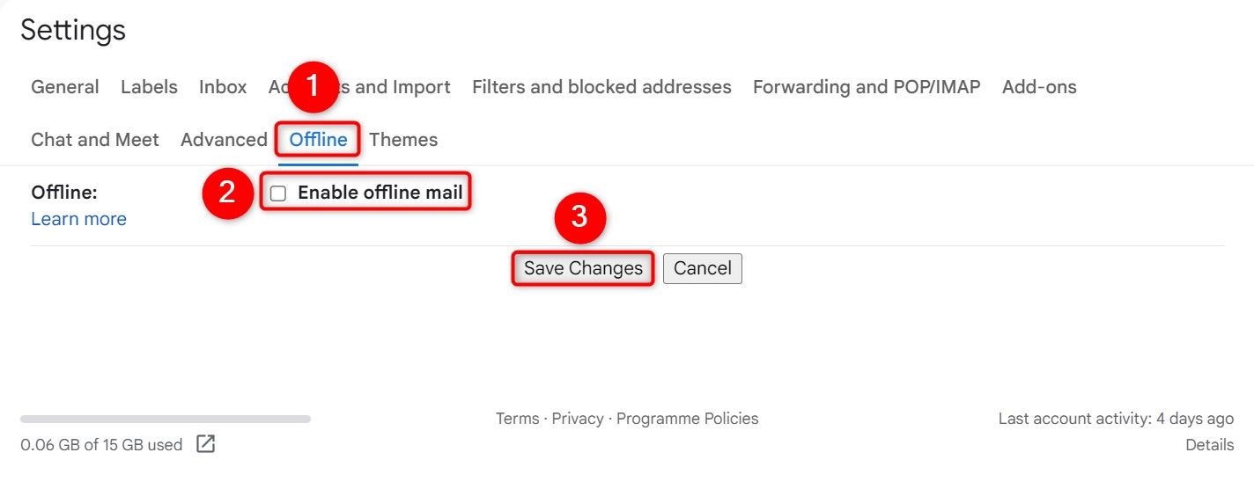The height and width of the screenshot is (489, 1254).
Task: Click the storage usage progress bar
Action: click(x=166, y=419)
